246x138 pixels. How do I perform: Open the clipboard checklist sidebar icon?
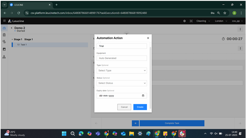click(x=4, y=35)
